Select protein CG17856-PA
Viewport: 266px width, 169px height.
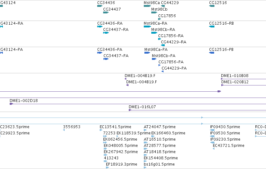171,62
